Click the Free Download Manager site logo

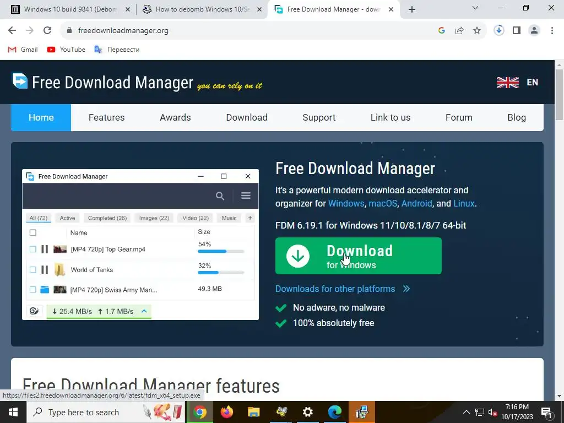click(103, 82)
